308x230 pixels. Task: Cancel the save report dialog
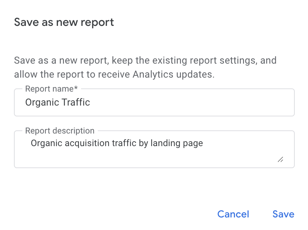(233, 214)
